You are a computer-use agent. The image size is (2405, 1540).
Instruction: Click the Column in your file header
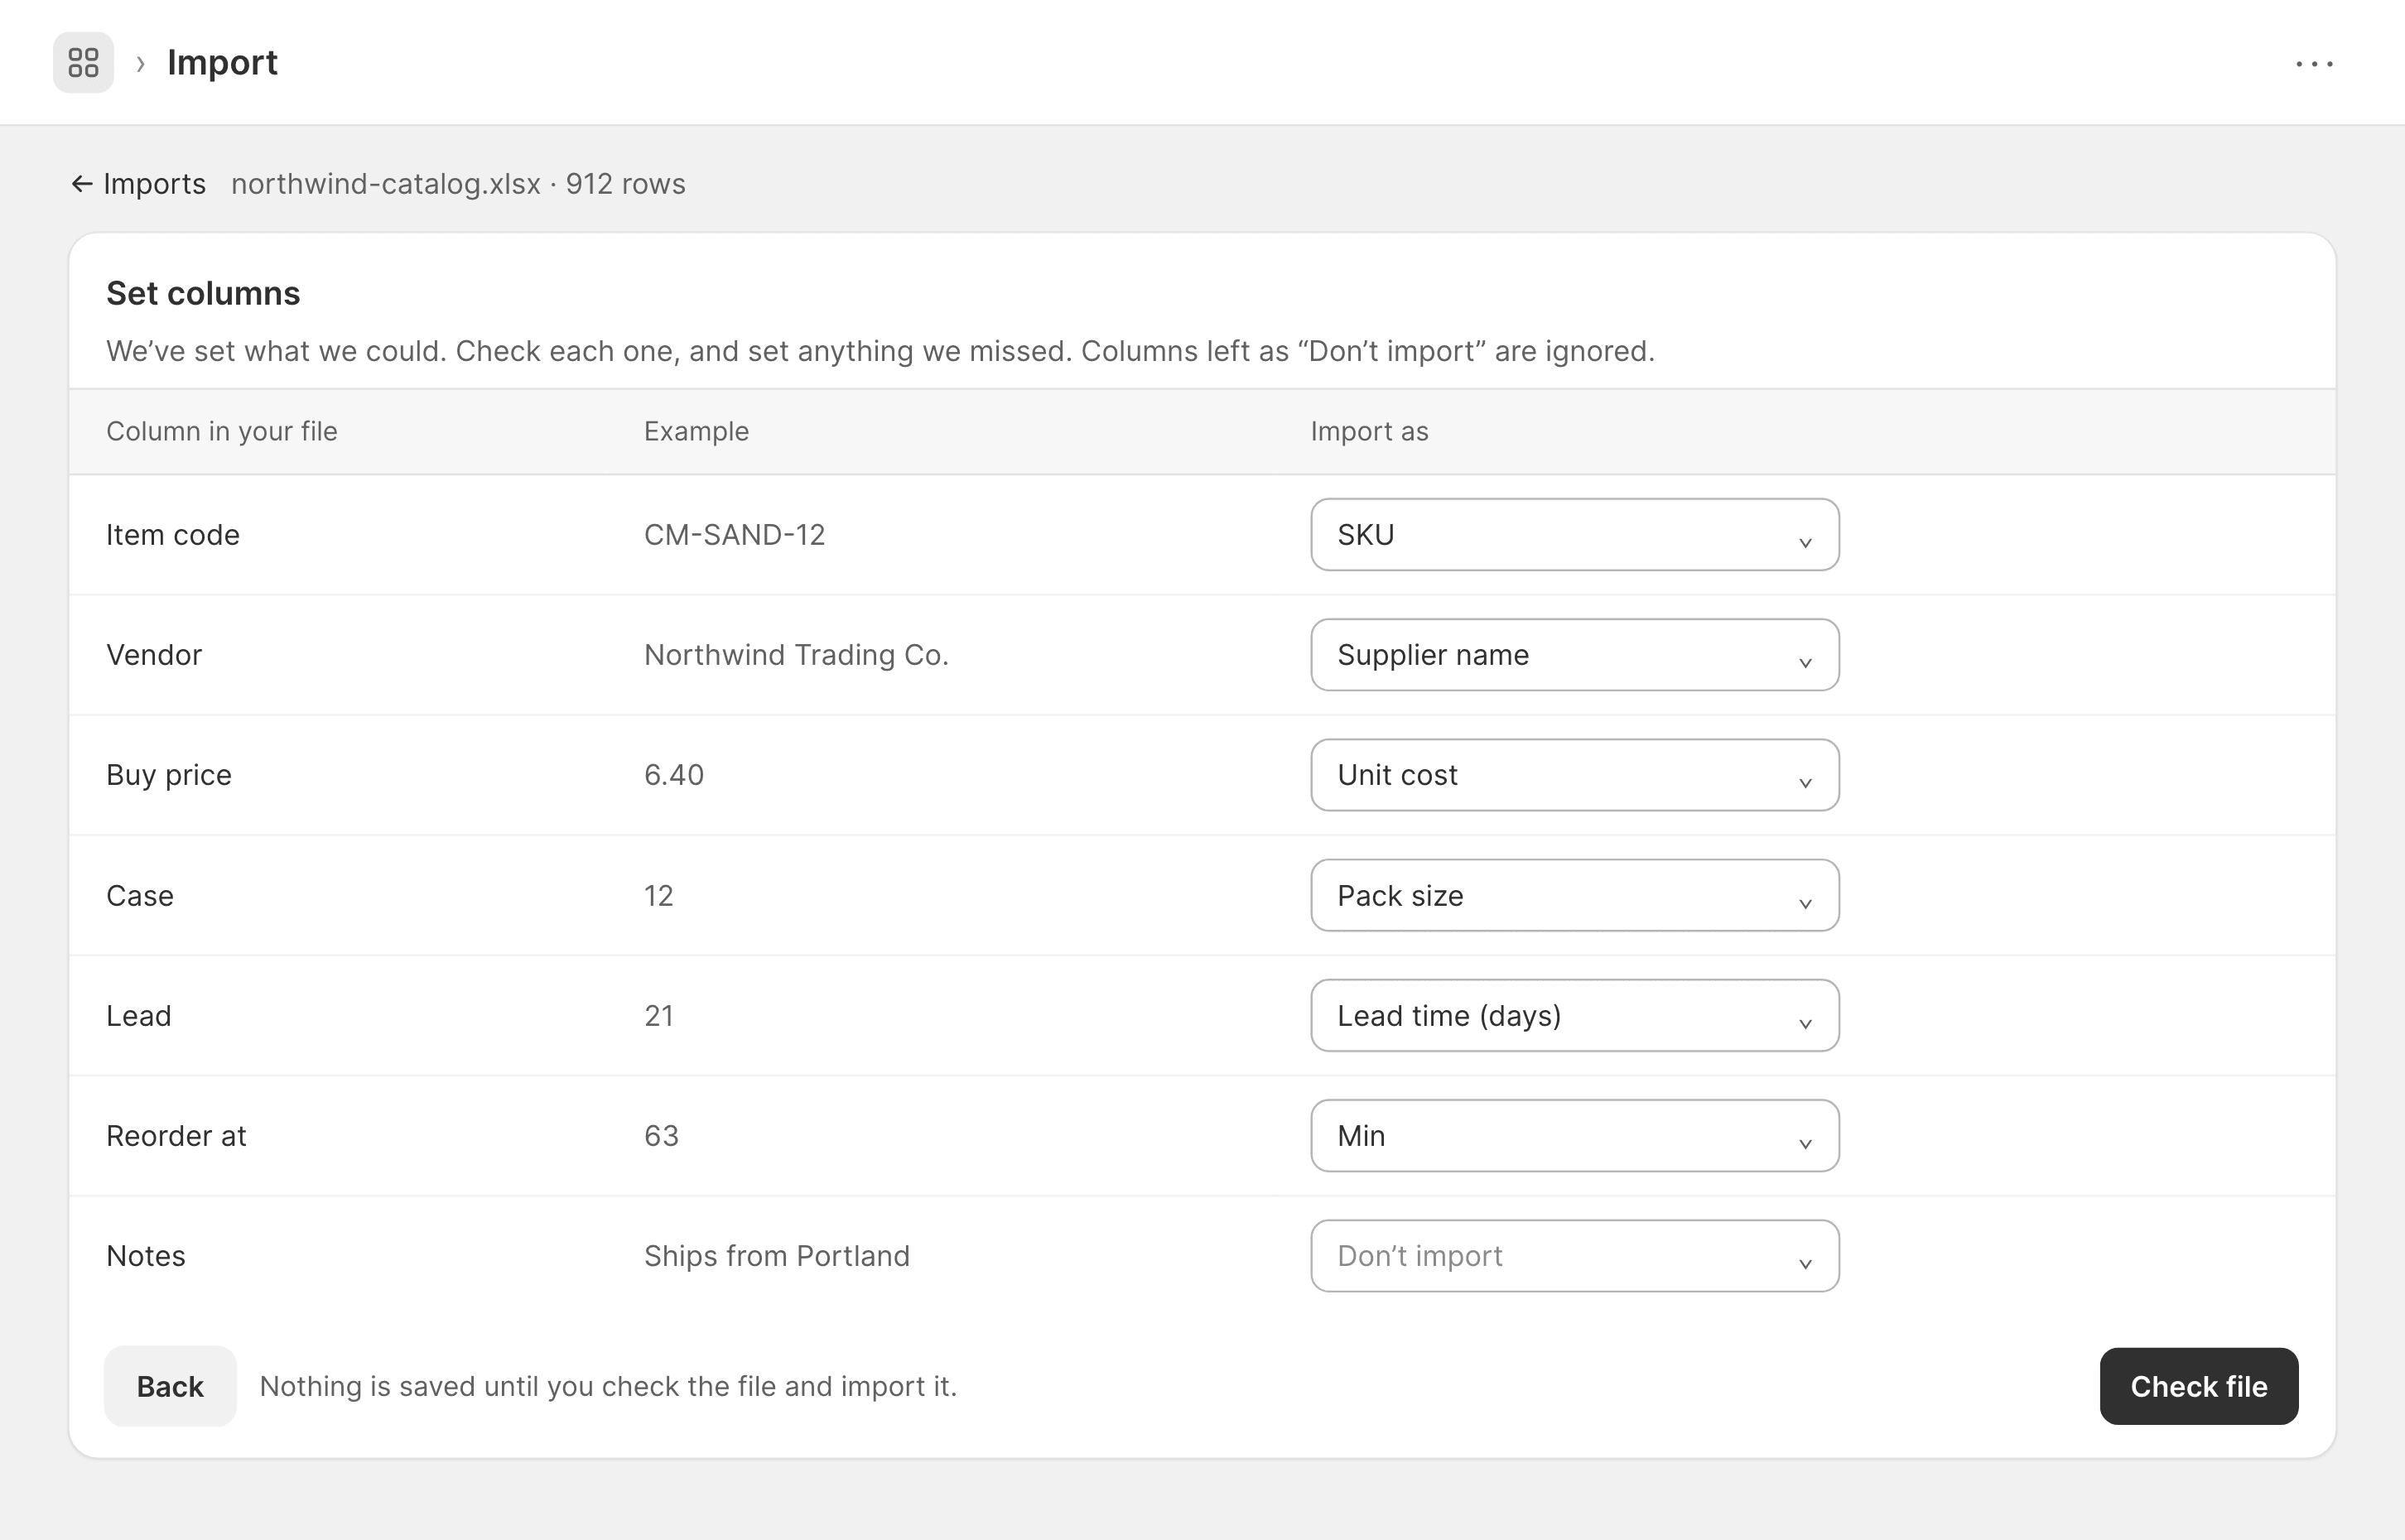tap(222, 431)
